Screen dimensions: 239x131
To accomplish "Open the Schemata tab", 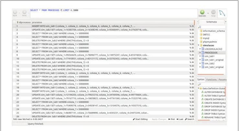I will point(211,22).
